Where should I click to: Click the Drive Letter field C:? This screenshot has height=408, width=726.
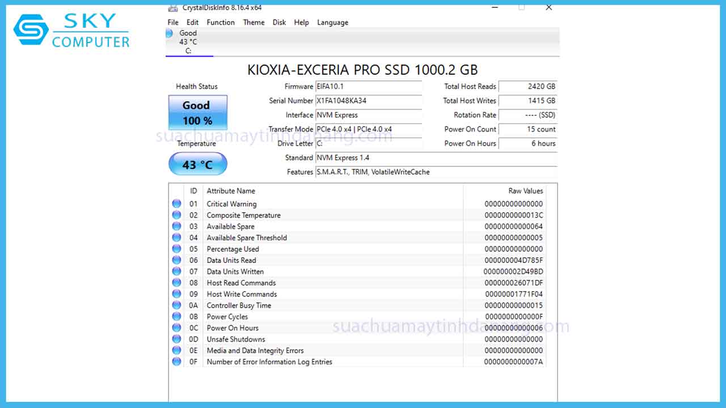tap(369, 143)
